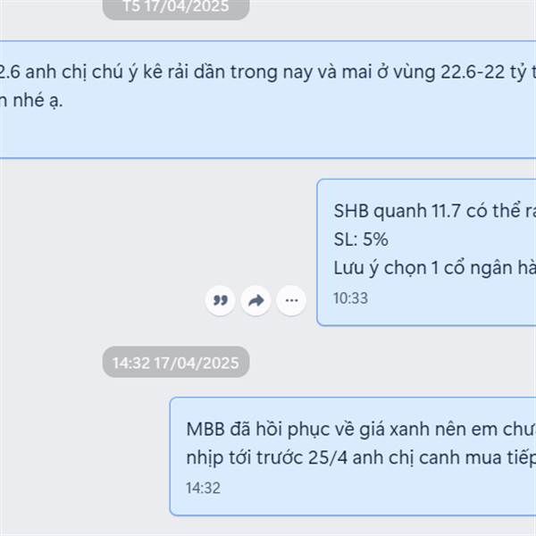Click the 'nhé ạ.' text in top message

38,100
